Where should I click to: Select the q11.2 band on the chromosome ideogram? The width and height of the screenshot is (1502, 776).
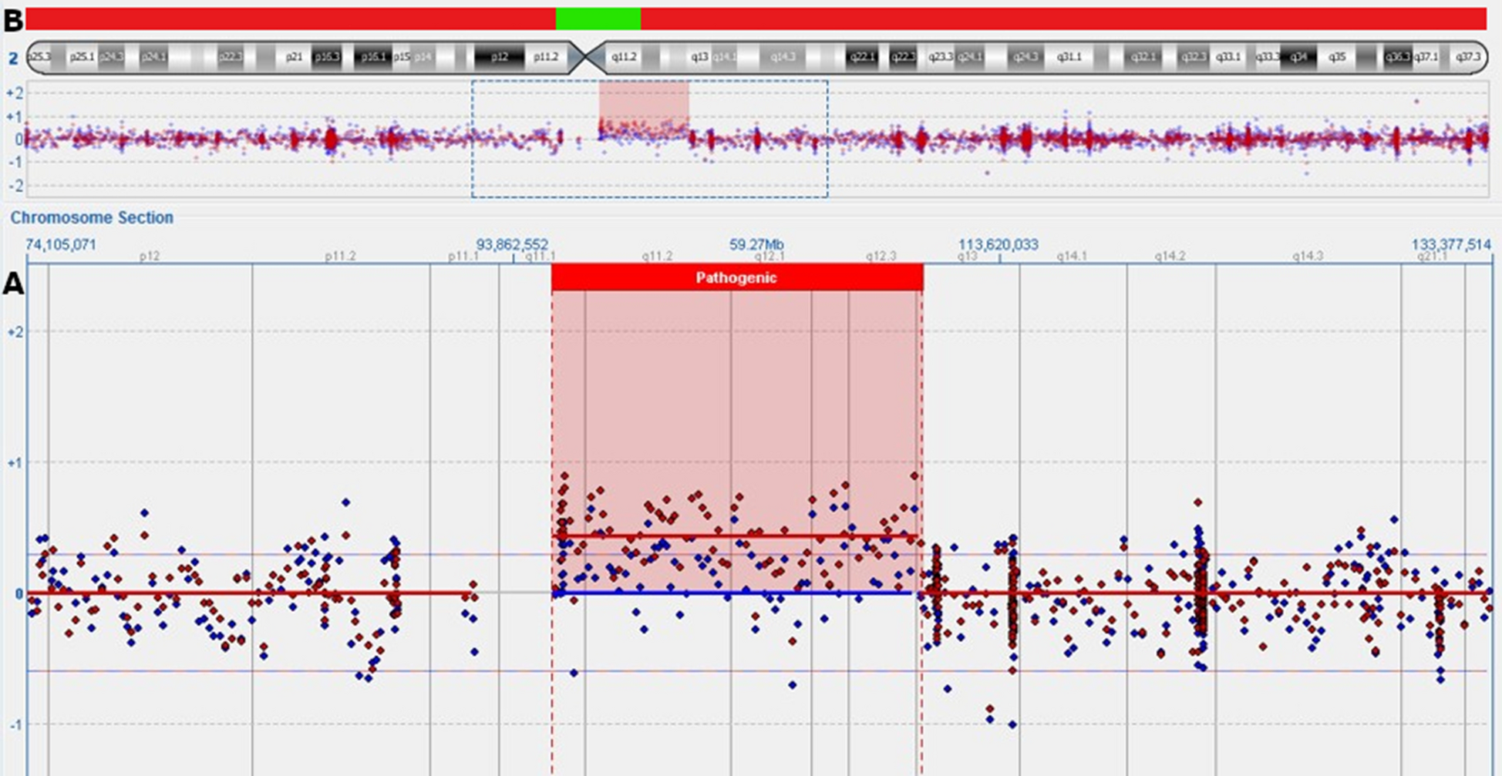point(623,57)
